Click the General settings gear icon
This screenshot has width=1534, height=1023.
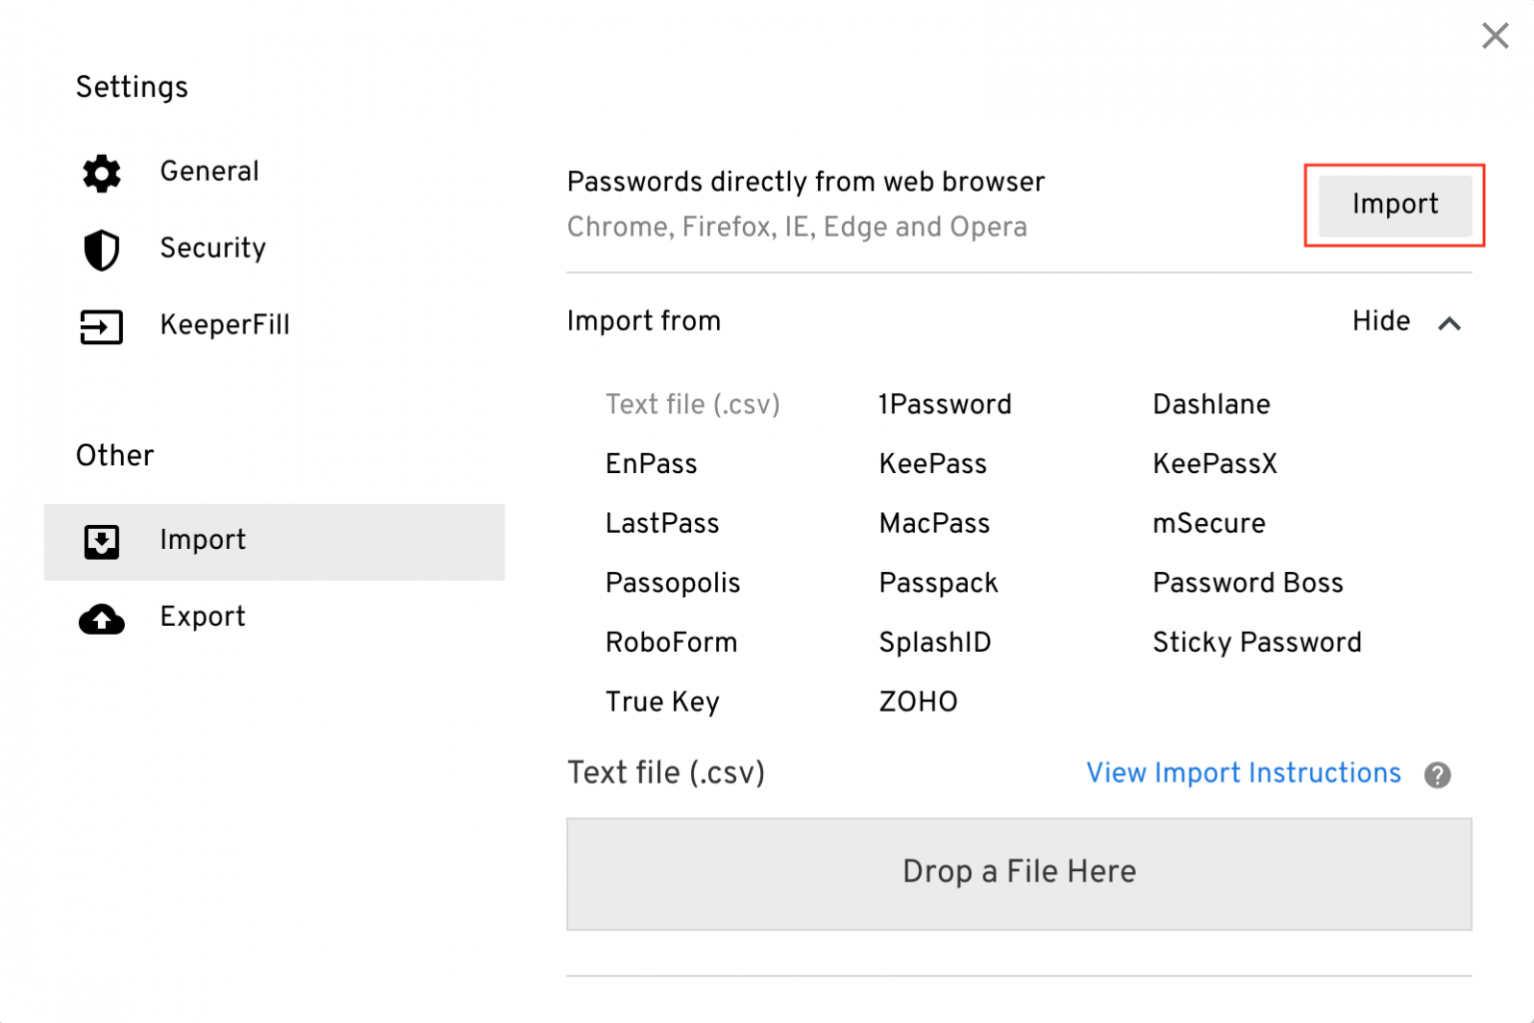pos(101,174)
